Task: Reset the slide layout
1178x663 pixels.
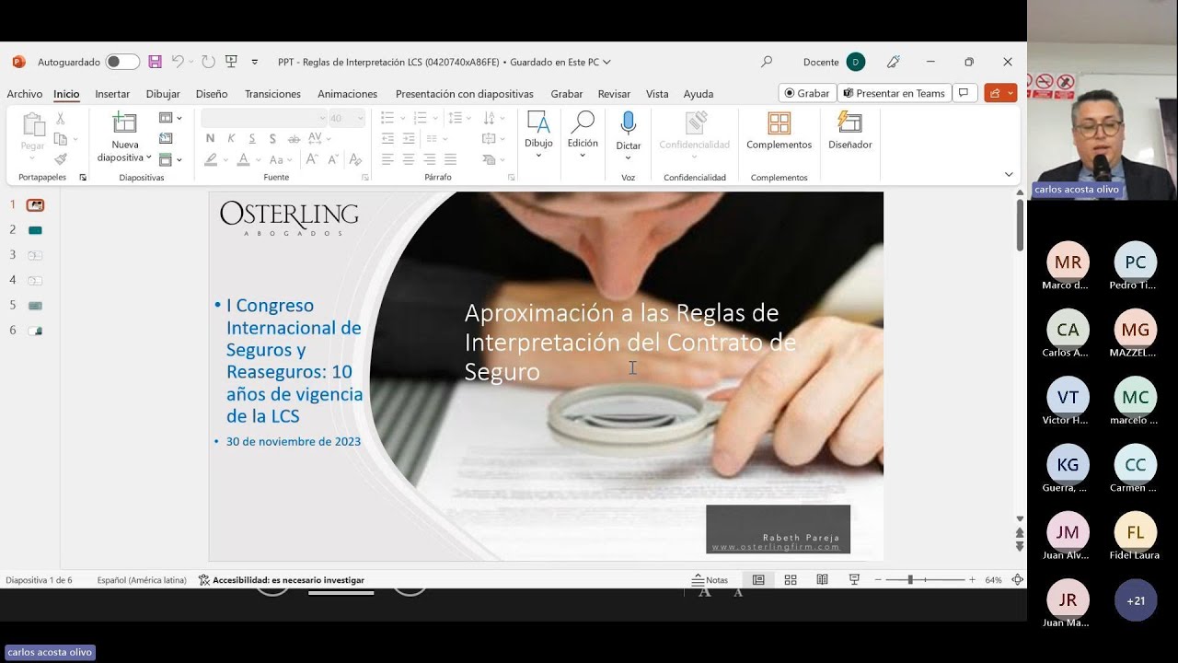Action: 166,138
